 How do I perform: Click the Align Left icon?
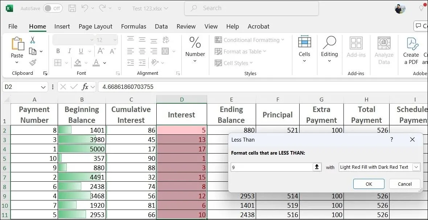[x=131, y=51]
